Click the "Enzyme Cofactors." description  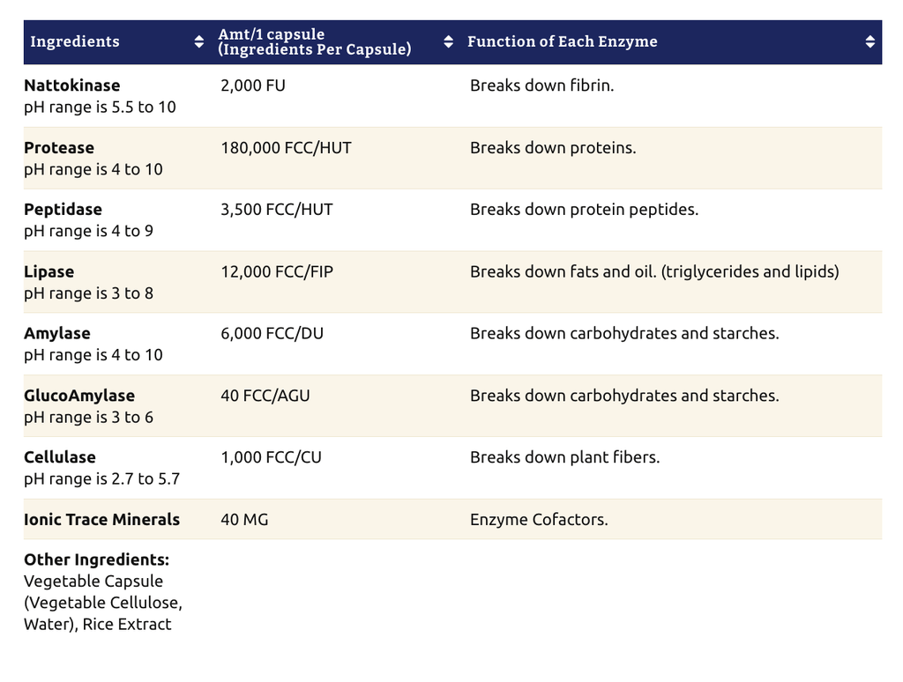click(x=539, y=520)
